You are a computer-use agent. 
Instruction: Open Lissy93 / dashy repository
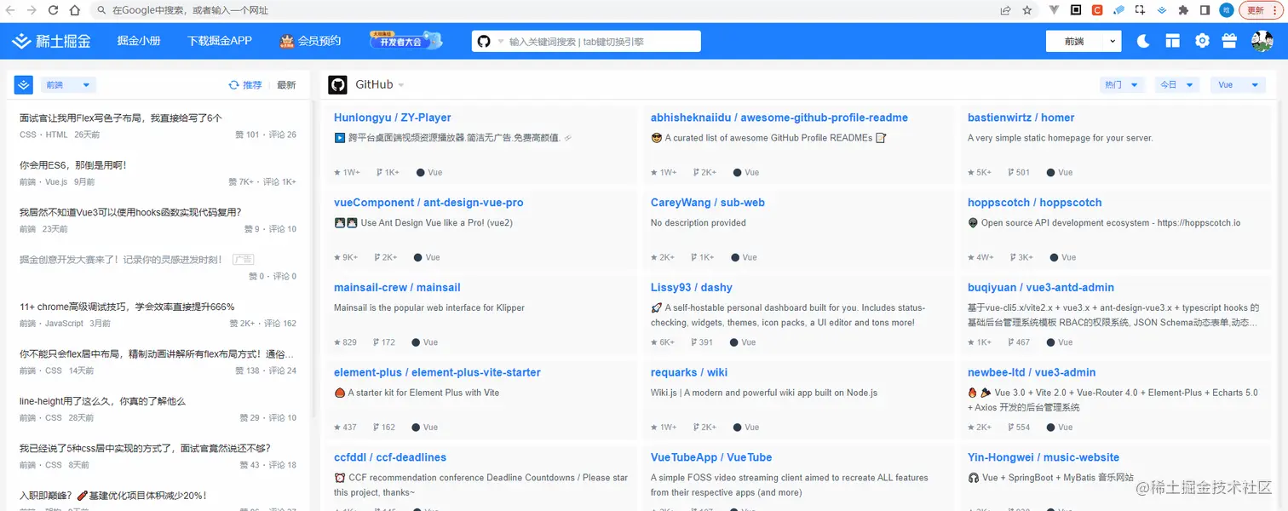pyautogui.click(x=692, y=288)
